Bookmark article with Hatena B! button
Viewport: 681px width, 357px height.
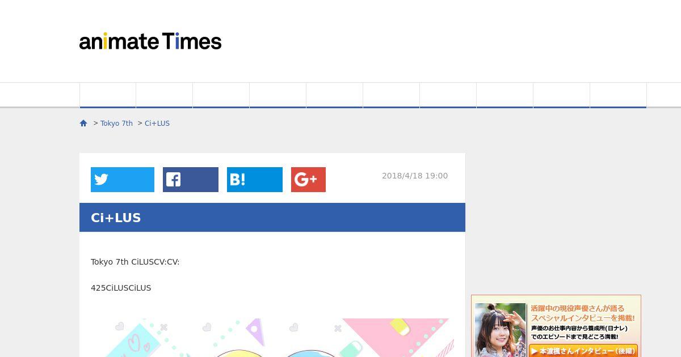click(x=255, y=180)
